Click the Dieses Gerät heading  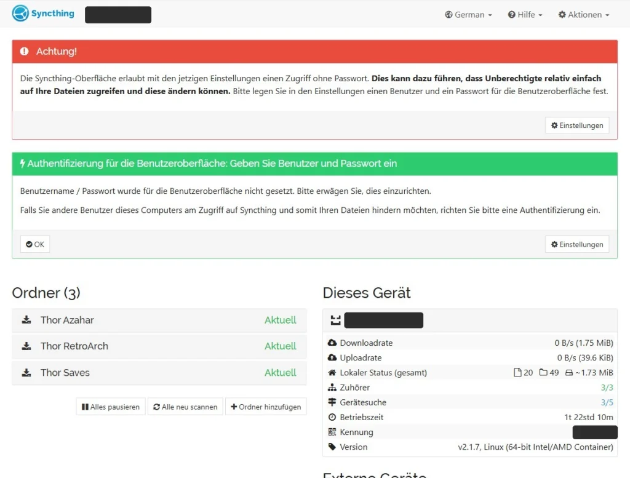coord(367,293)
